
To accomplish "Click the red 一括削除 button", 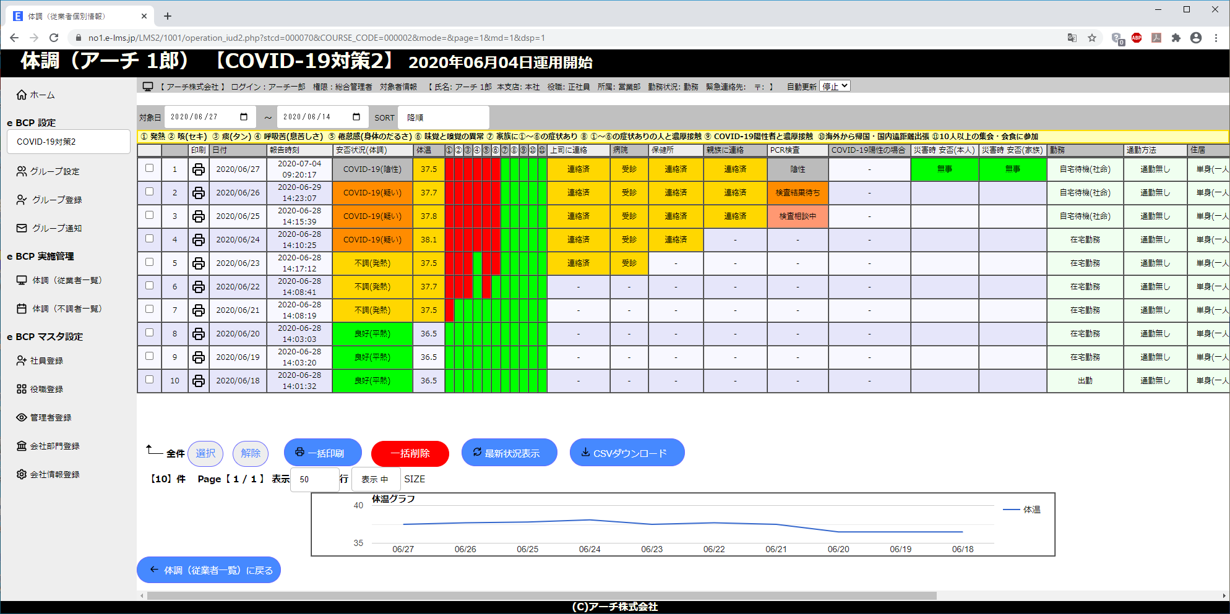I will click(x=410, y=453).
